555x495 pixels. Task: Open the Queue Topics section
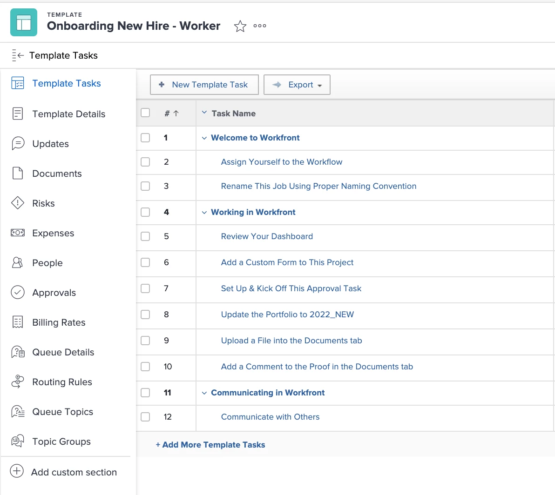[x=63, y=412]
